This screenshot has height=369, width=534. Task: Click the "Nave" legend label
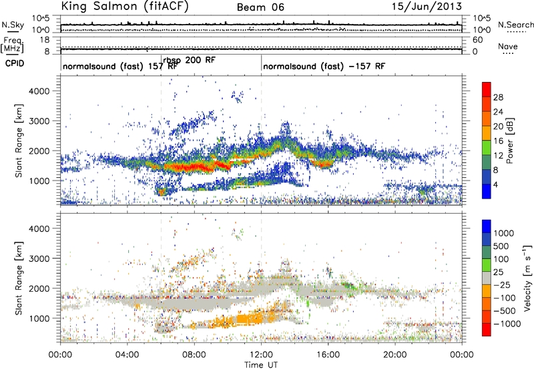pyautogui.click(x=508, y=47)
